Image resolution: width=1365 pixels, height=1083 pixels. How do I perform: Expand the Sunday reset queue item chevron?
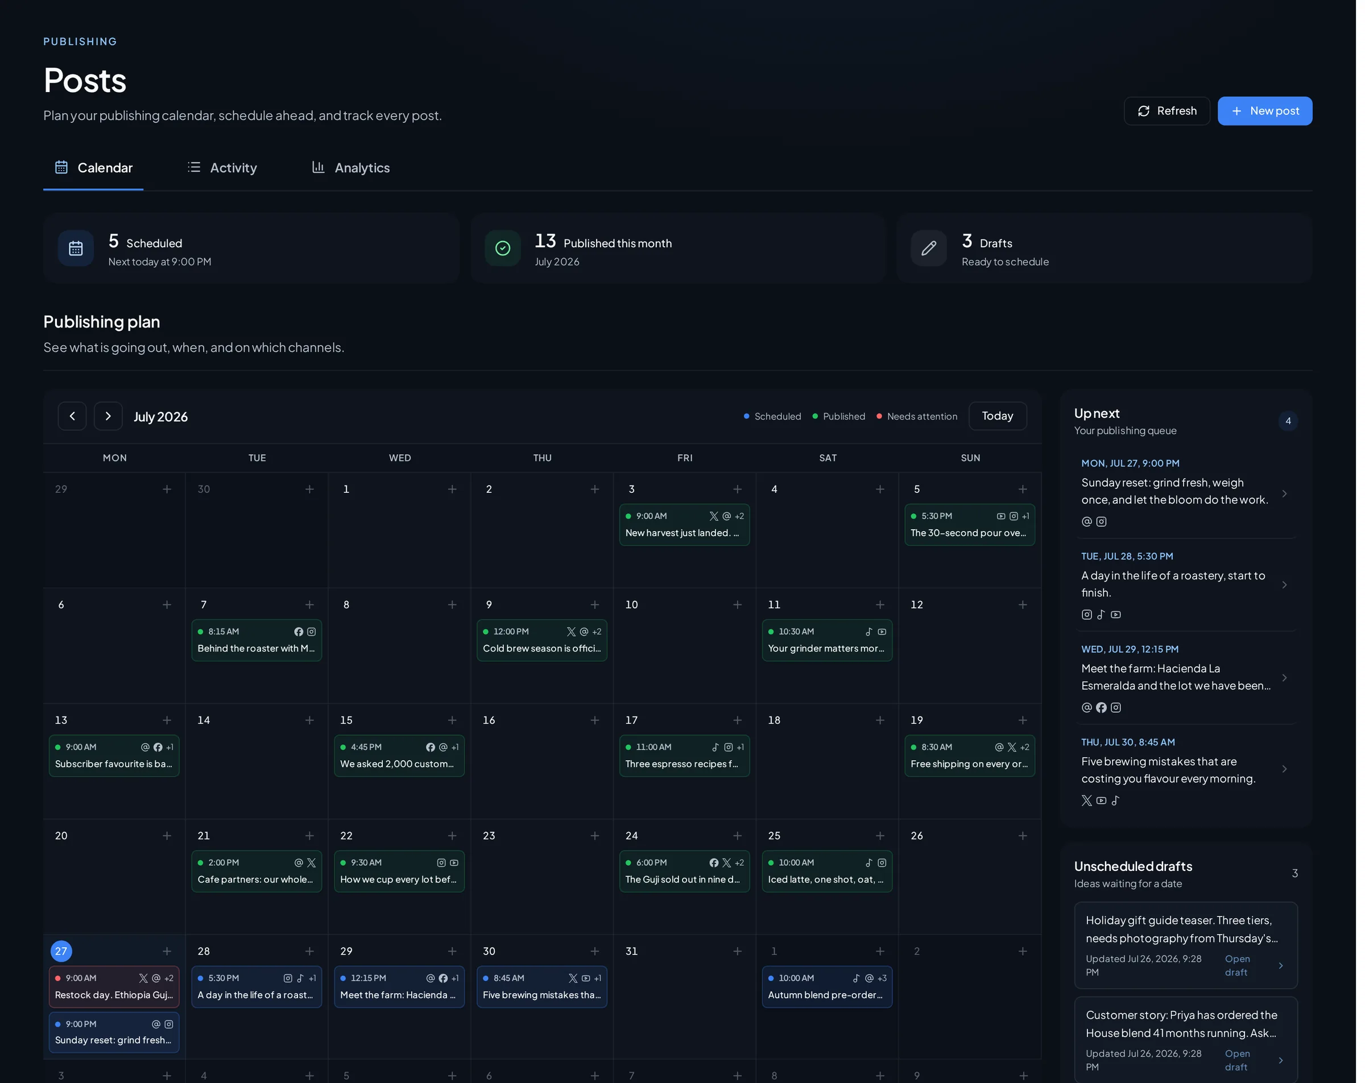coord(1285,493)
